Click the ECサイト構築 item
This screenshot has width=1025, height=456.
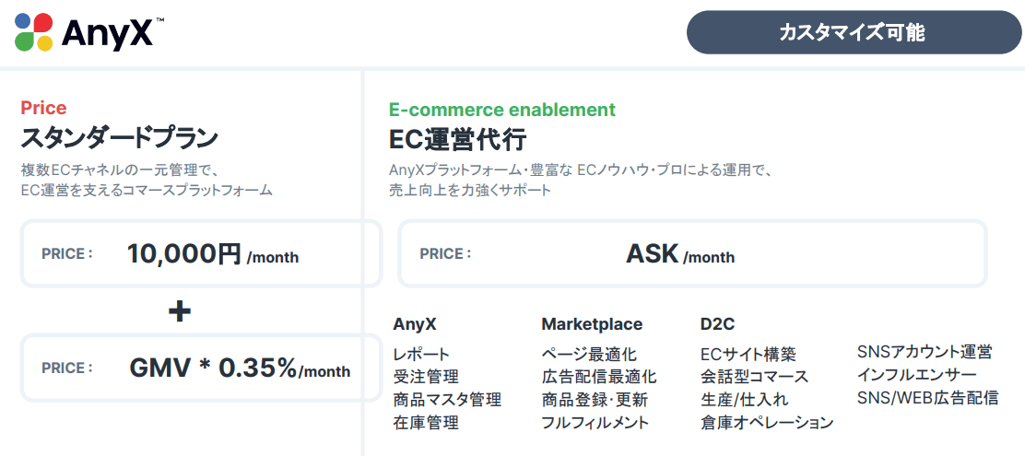pyautogui.click(x=748, y=354)
